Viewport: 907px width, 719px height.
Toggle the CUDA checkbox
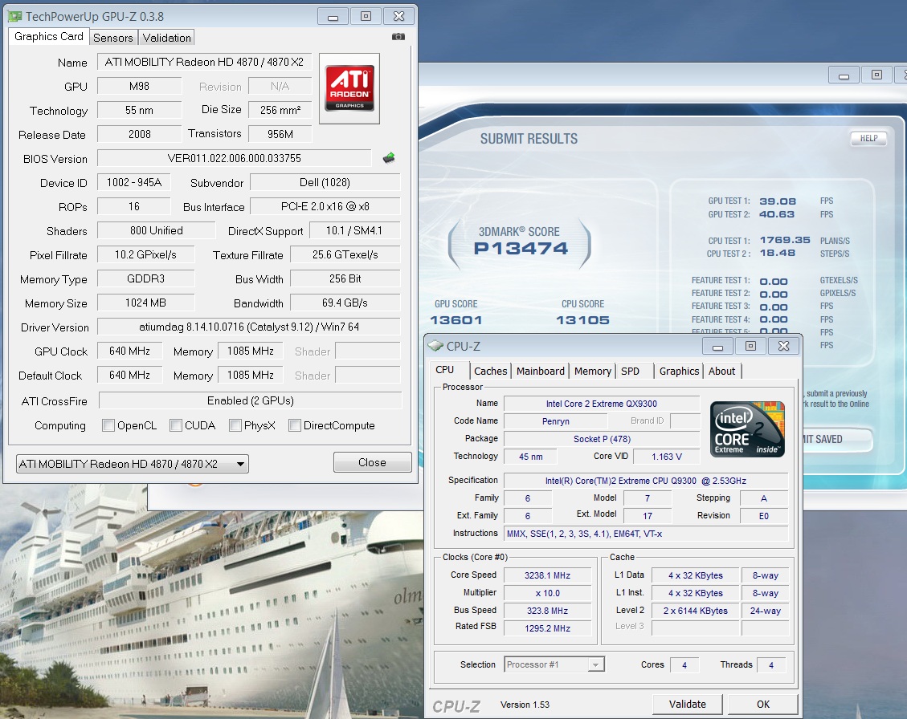coord(176,425)
